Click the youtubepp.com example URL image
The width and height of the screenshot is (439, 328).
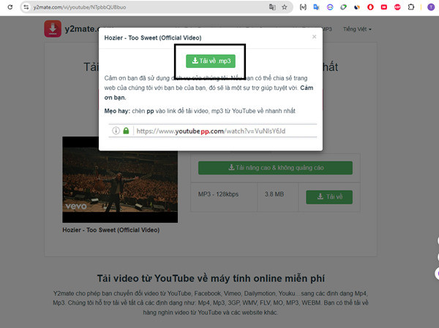(213, 131)
